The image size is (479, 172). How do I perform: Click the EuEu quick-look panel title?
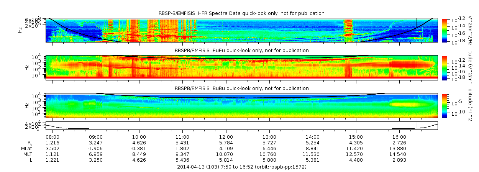tap(241, 51)
